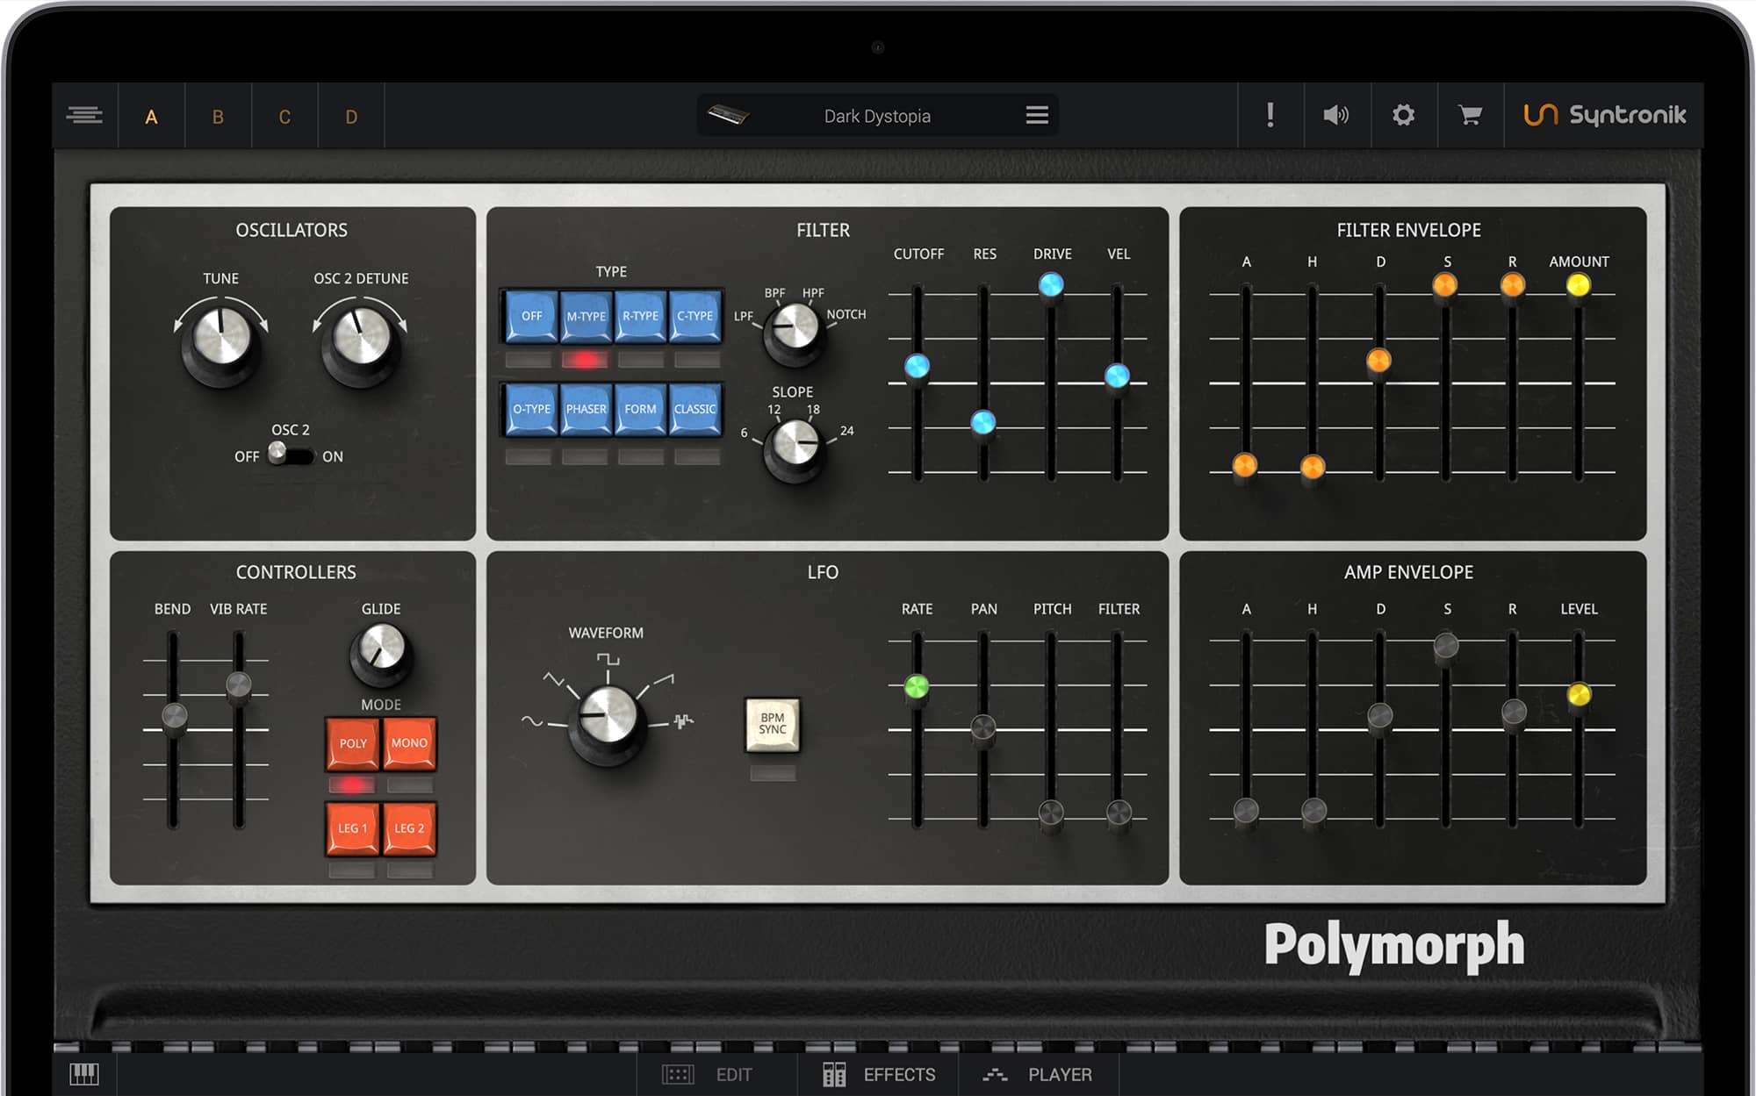Select PHASER filter

tap(586, 409)
